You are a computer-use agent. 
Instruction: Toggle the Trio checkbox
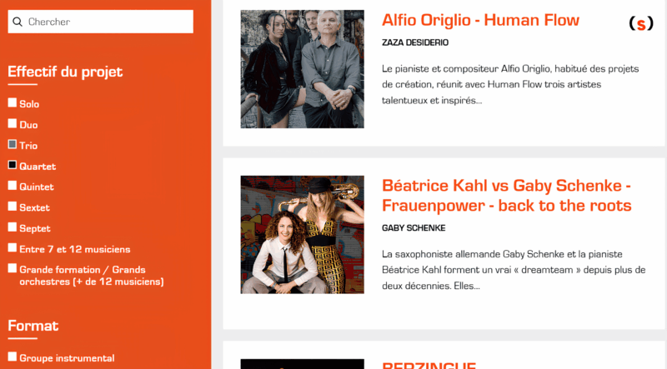click(x=13, y=144)
